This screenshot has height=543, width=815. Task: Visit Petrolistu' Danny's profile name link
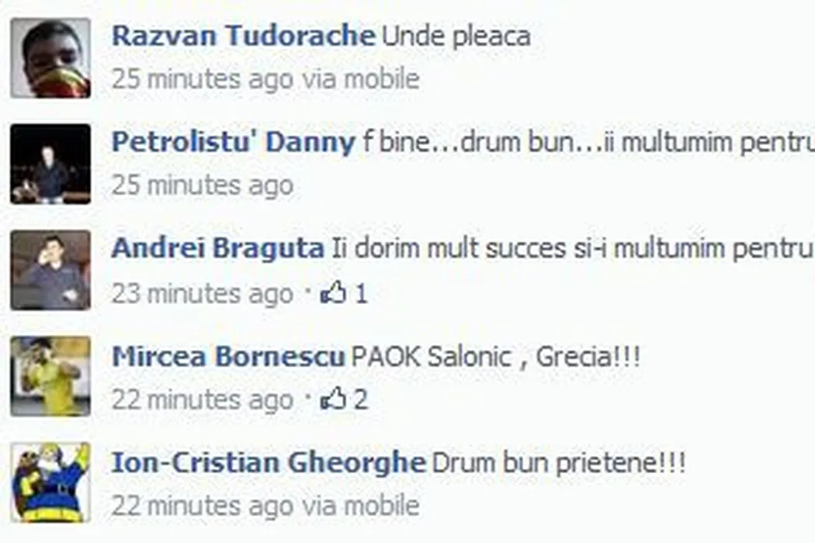234,143
